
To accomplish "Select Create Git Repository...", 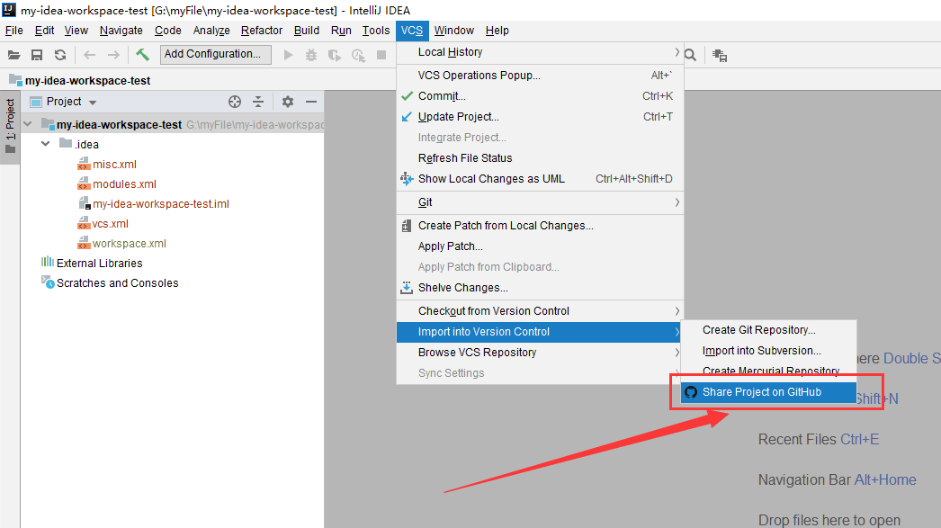I will coord(768,330).
